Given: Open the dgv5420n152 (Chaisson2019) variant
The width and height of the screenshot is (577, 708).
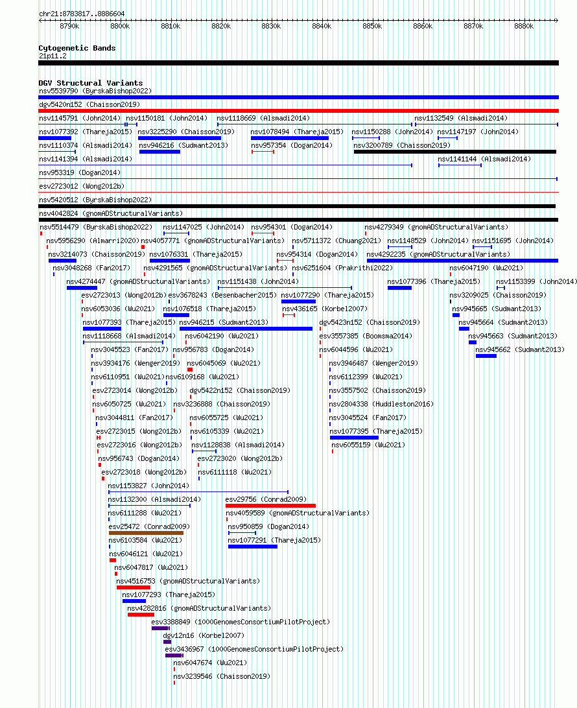Looking at the screenshot, I should (x=89, y=104).
